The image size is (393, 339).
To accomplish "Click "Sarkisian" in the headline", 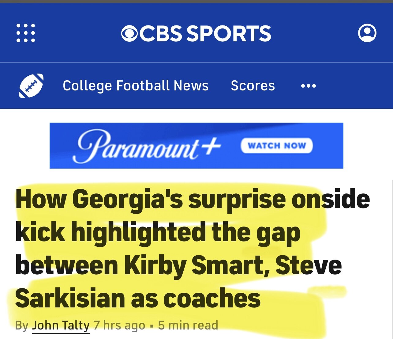I will [x=70, y=298].
